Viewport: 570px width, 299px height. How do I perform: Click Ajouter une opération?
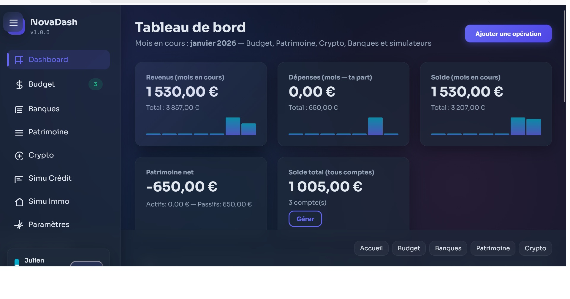coord(508,34)
